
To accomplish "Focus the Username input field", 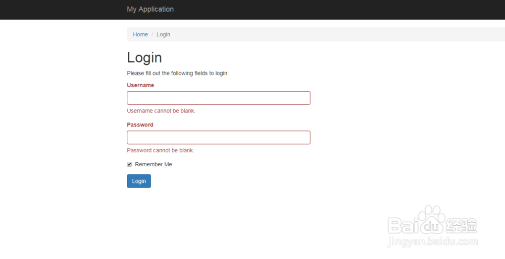I will tap(218, 98).
